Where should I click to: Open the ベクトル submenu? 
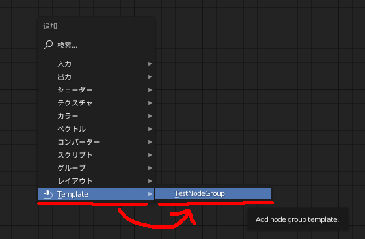click(x=96, y=129)
